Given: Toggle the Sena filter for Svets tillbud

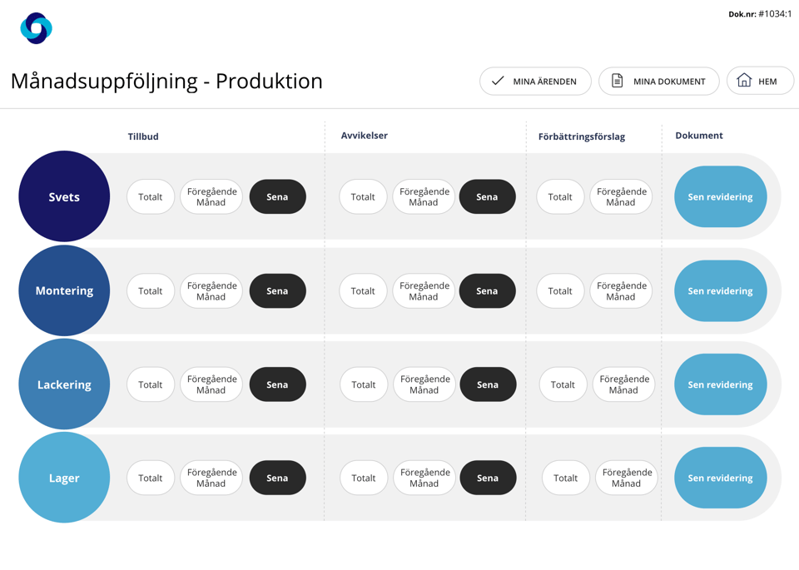Looking at the screenshot, I should (x=277, y=196).
